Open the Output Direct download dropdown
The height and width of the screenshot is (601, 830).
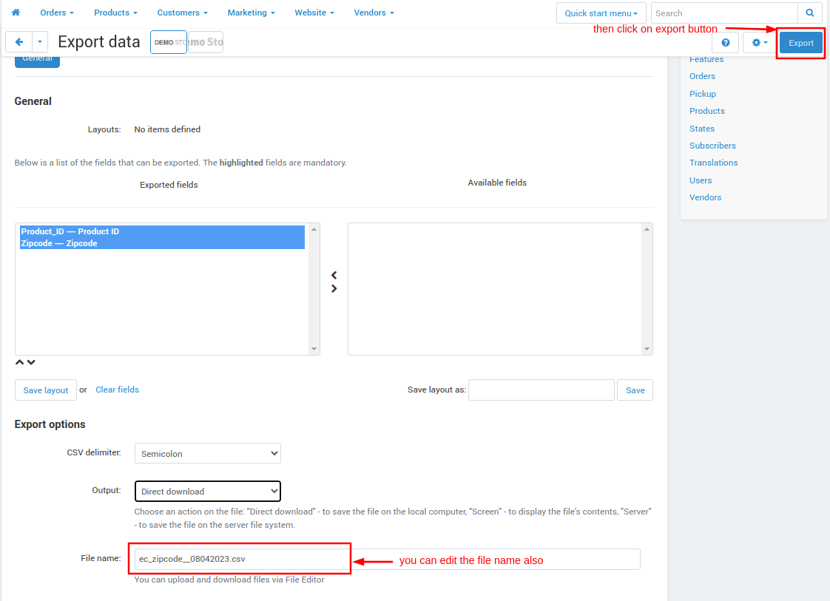pos(207,492)
